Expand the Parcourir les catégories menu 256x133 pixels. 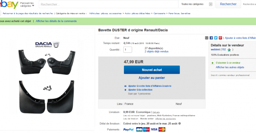(27, 4)
